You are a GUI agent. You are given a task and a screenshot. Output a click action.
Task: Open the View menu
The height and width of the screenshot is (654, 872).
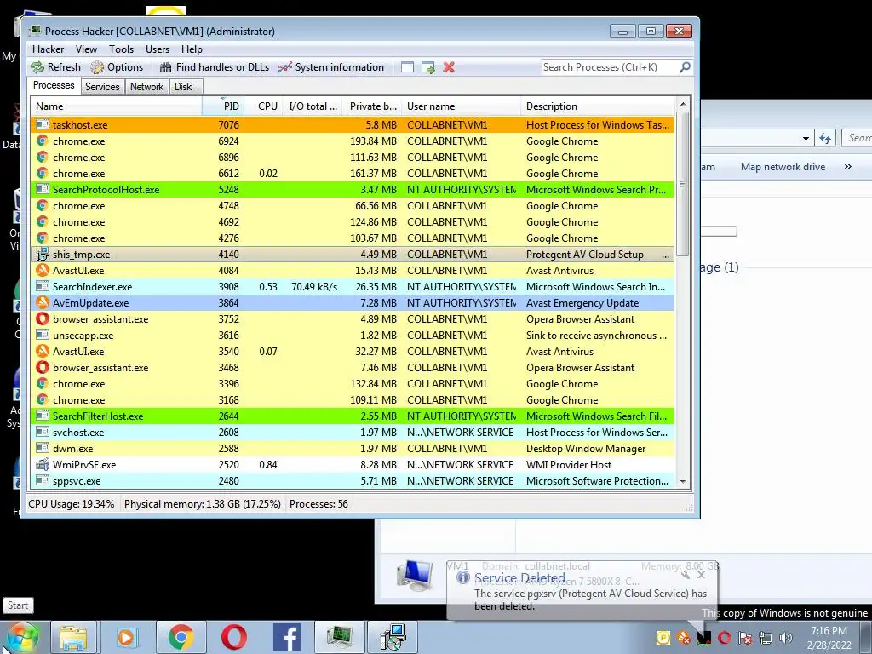coord(86,49)
